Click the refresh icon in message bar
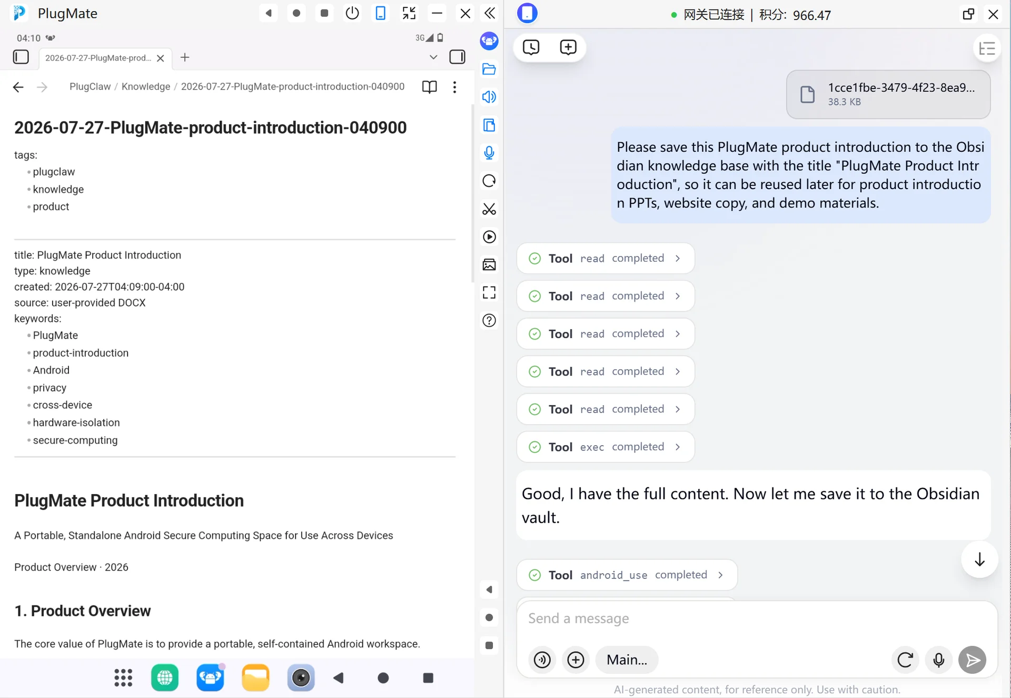 point(905,660)
